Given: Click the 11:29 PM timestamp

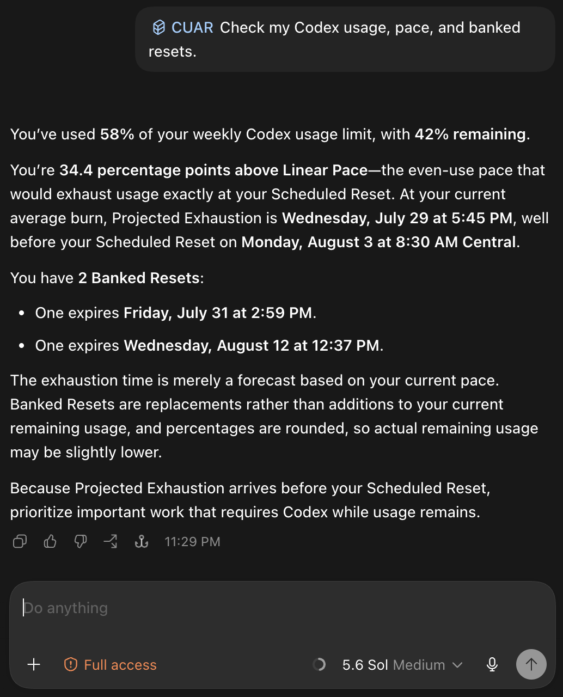Looking at the screenshot, I should pyautogui.click(x=192, y=541).
